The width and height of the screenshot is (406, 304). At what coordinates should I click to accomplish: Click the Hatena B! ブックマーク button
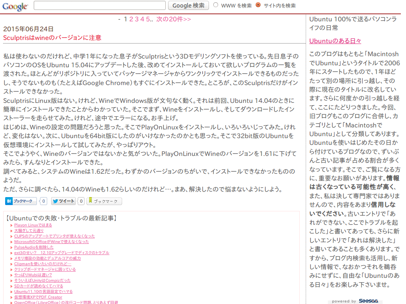[21, 201]
